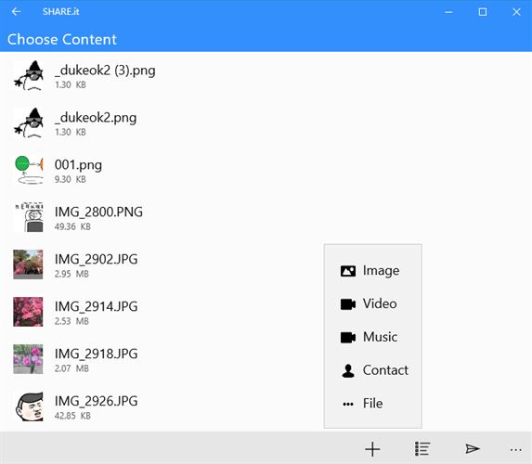Viewport: 532px width, 464px height.
Task: Click the back arrow icon
Action: (16, 12)
